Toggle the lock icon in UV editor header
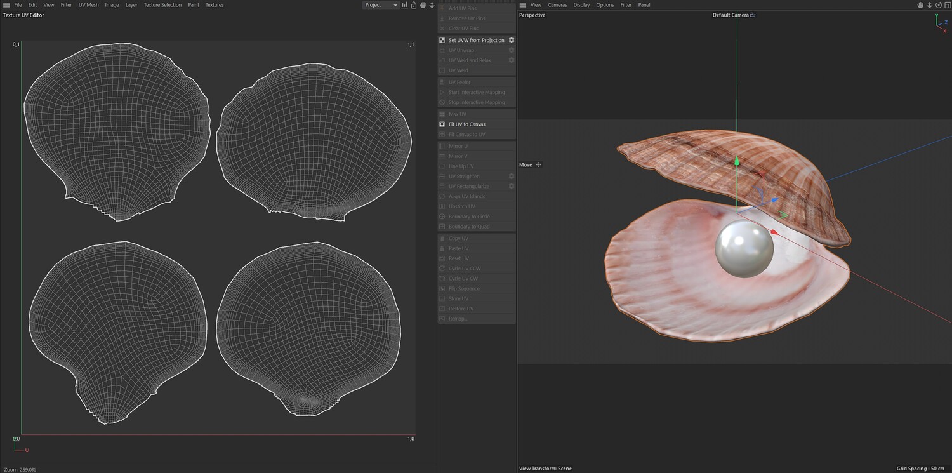This screenshot has height=473, width=952. [414, 5]
